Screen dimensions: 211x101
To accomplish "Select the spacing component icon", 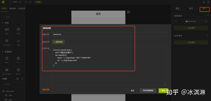I will 18,41.
